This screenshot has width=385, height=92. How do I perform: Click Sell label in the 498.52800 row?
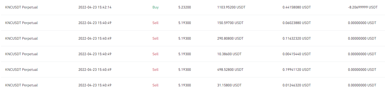[156, 70]
